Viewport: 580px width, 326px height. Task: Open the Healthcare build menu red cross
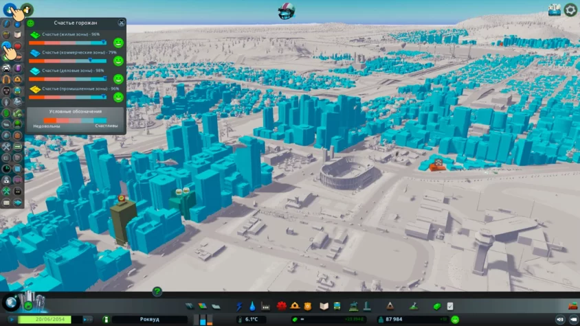pyautogui.click(x=282, y=306)
